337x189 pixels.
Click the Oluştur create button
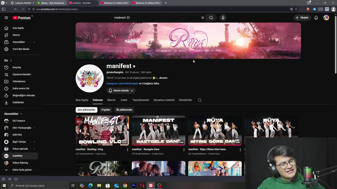point(302,18)
